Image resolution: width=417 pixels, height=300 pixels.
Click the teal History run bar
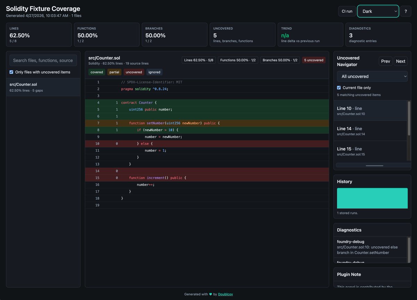[372, 198]
